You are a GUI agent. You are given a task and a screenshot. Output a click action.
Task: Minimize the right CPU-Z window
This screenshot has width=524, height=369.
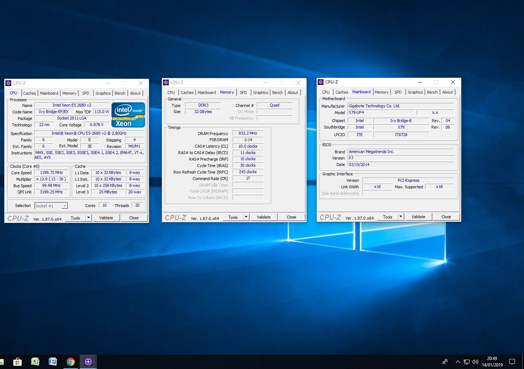(420, 82)
